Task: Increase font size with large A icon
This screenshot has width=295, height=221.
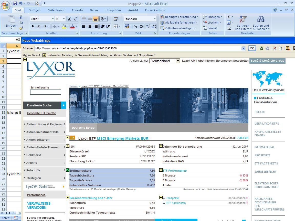Action: pos(69,19)
